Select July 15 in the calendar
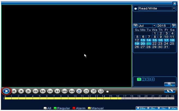The height and width of the screenshot is (111, 179). [x=154, y=40]
